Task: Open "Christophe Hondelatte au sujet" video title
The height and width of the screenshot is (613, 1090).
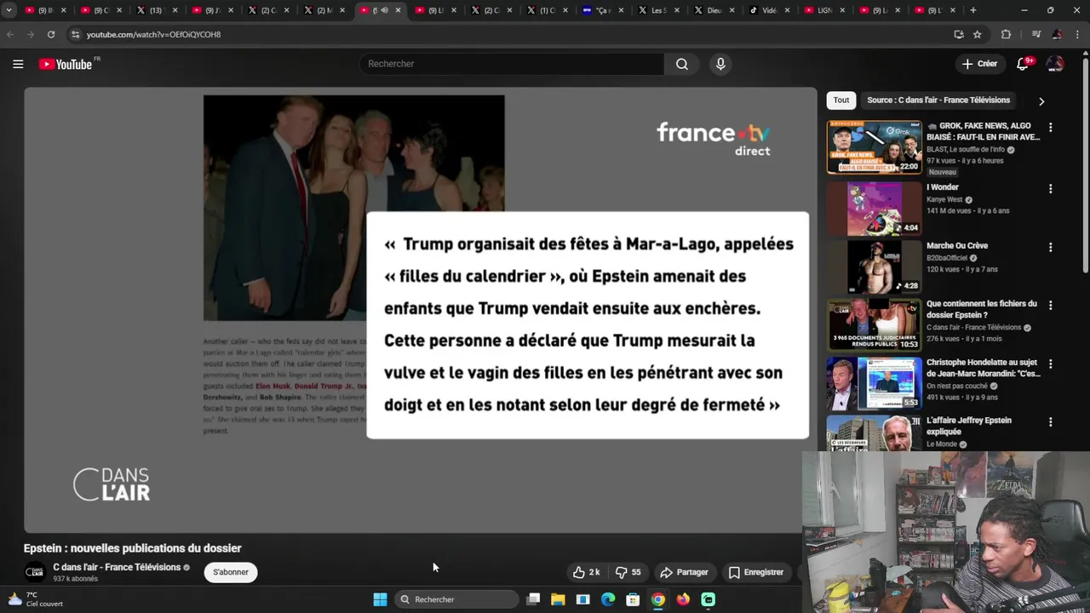Action: point(984,368)
